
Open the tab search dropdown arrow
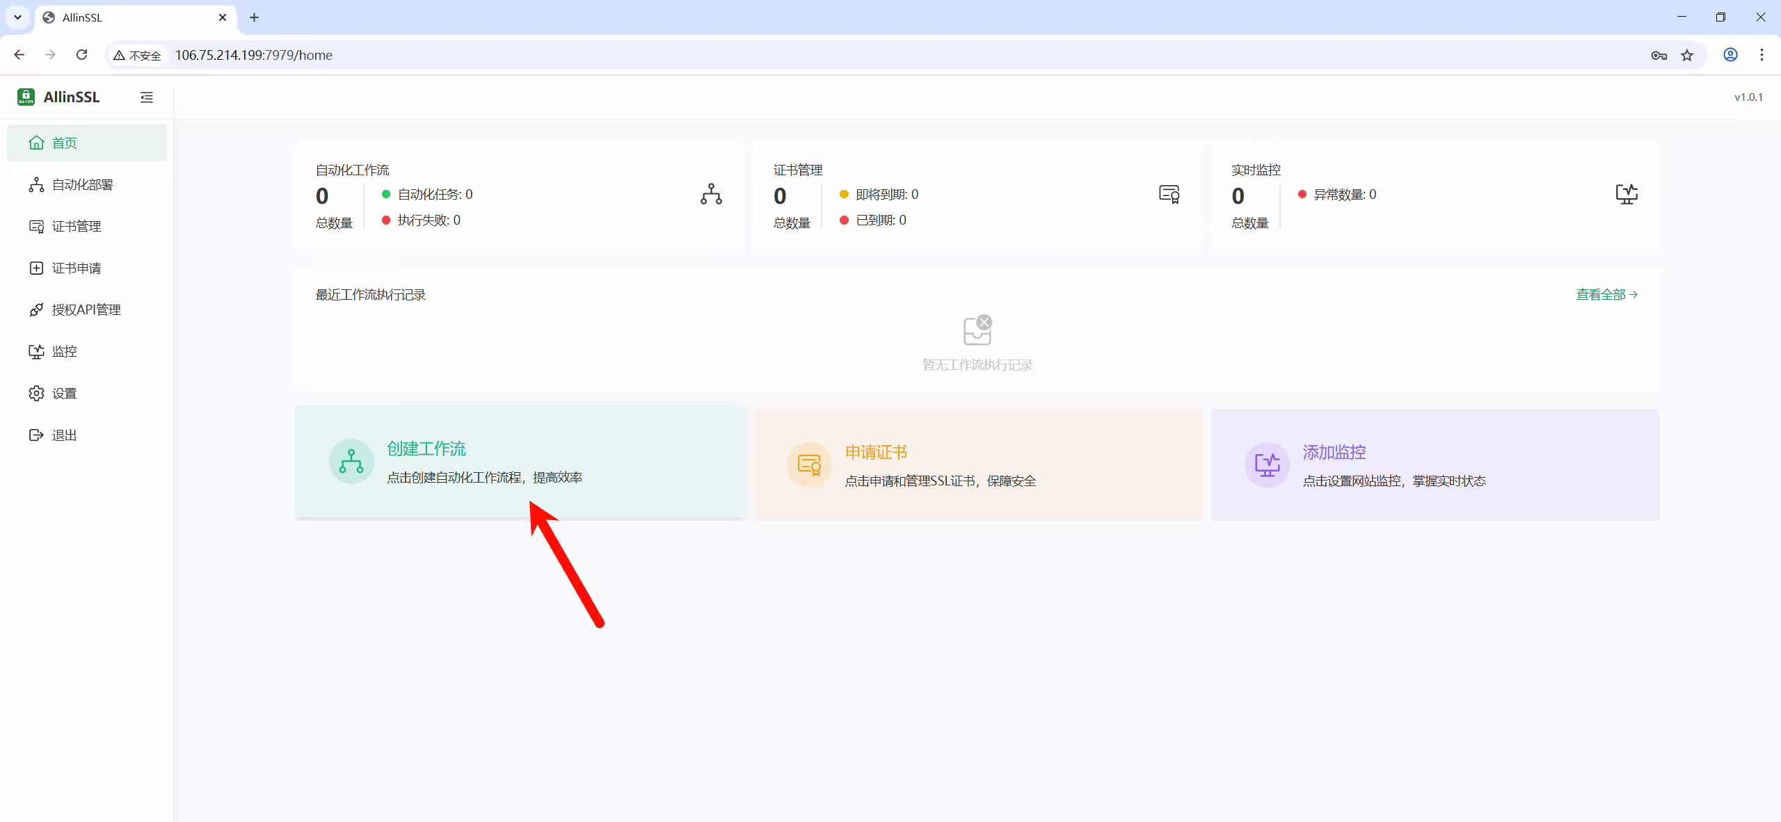pos(17,17)
